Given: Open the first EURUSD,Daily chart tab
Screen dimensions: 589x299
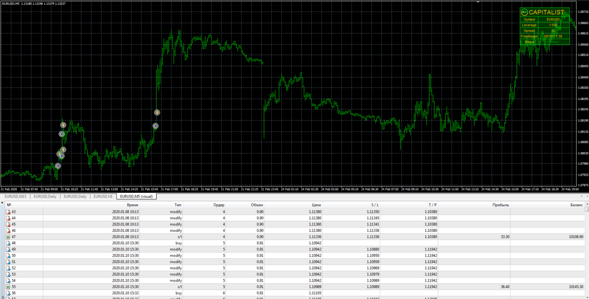Looking at the screenshot, I should pos(45,197).
